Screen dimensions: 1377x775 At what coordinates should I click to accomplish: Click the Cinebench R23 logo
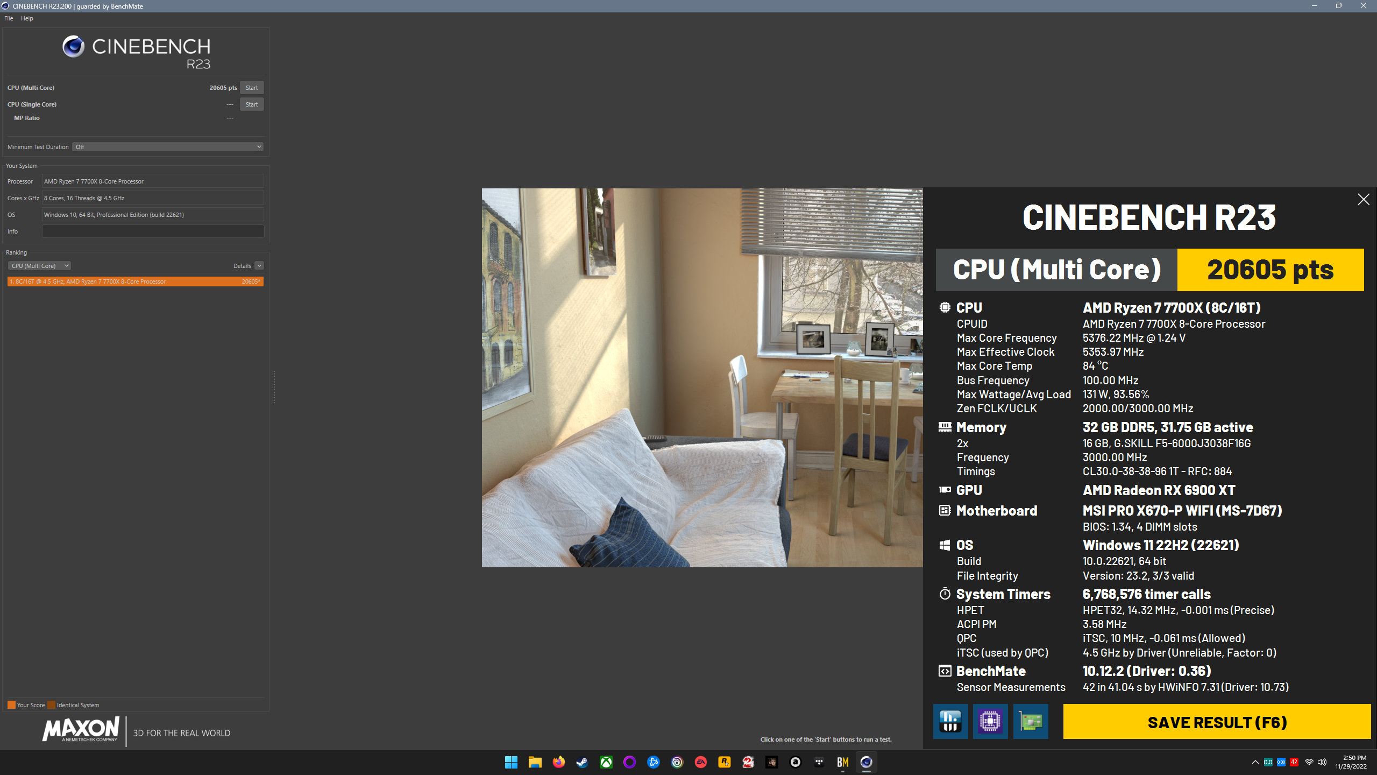click(136, 52)
